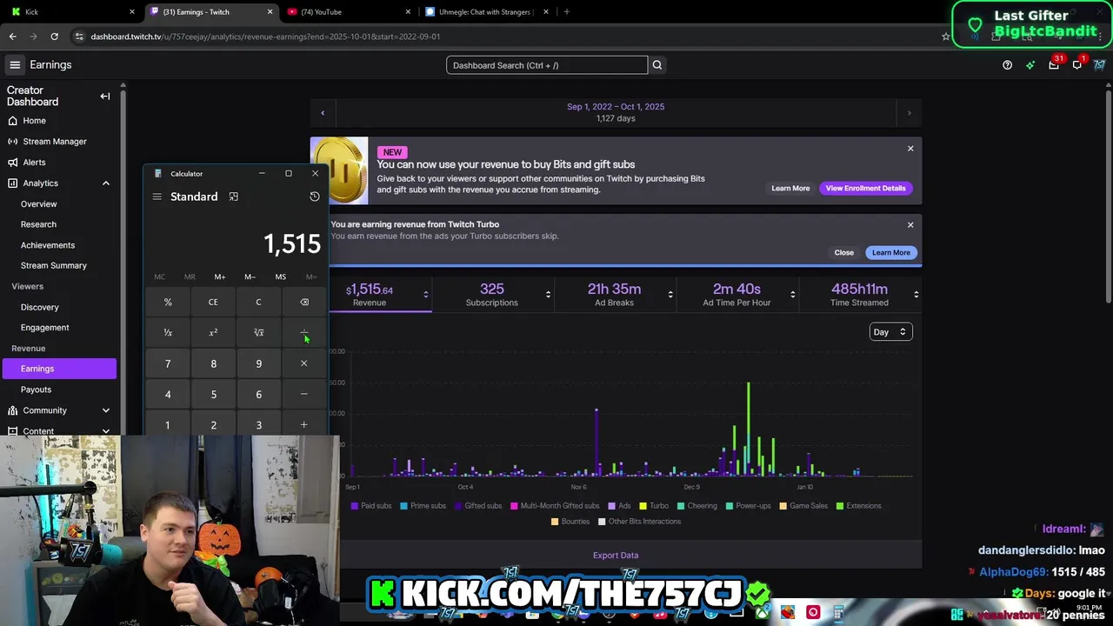Click the Export Data link
This screenshot has width=1113, height=626.
(616, 555)
